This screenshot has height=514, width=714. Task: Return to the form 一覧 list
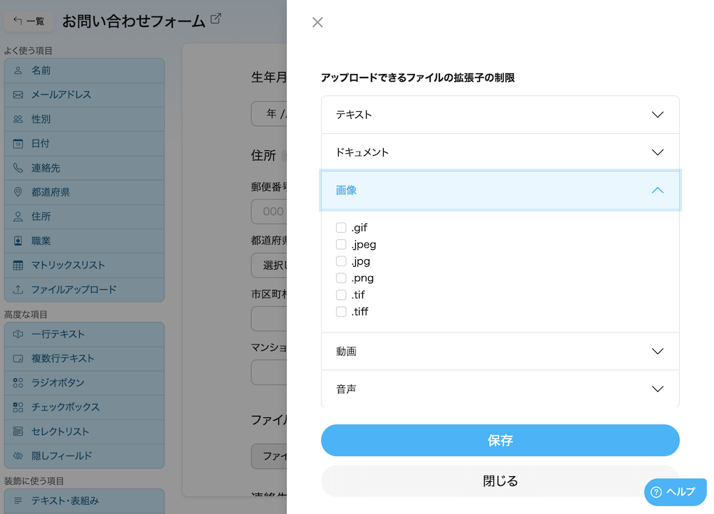[x=29, y=21]
